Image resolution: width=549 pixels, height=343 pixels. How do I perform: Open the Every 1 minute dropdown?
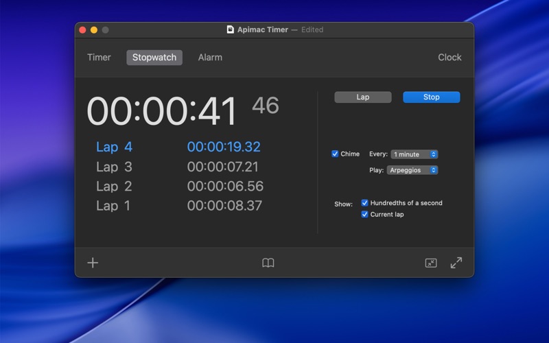coord(414,154)
